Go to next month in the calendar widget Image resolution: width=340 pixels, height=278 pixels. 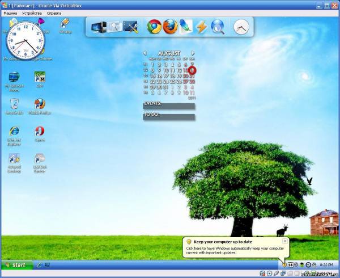pyautogui.click(x=193, y=53)
